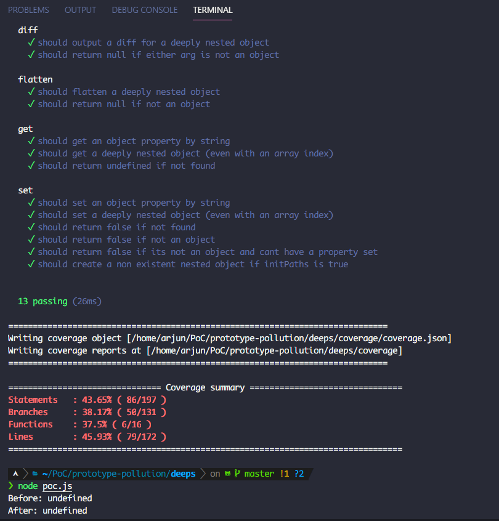Click checkmark beside 'should flatten a deeply nested object'

point(31,91)
